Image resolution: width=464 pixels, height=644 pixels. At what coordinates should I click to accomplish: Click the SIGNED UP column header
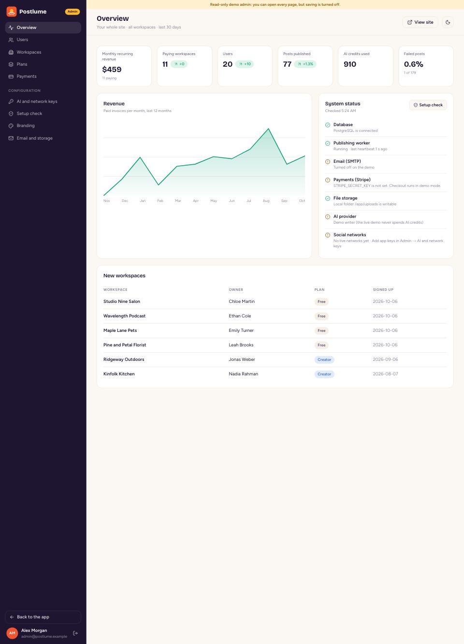[x=383, y=289]
